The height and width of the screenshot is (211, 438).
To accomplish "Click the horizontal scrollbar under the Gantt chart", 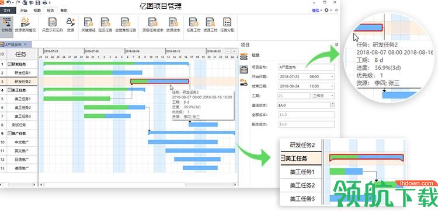I will click(138, 185).
